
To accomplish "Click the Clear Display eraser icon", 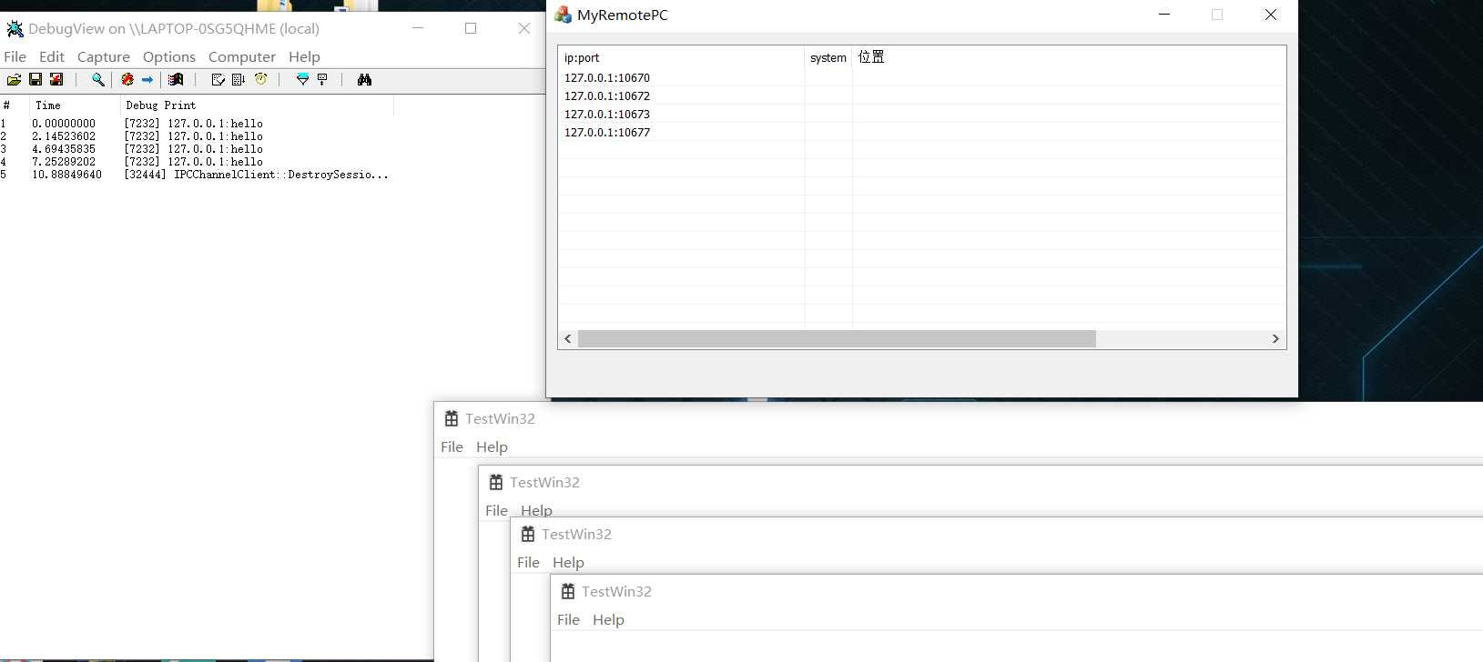I will coord(218,80).
